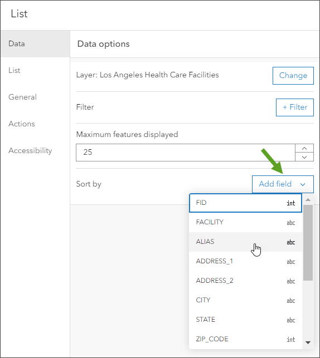The width and height of the screenshot is (320, 358).
Task: Choose FACILITY from the field list
Action: tap(245, 222)
